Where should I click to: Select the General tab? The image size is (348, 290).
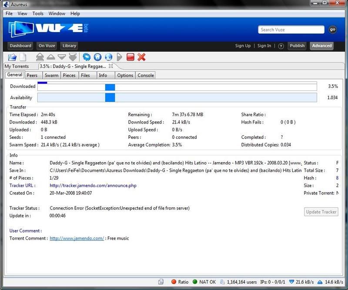tap(15, 75)
